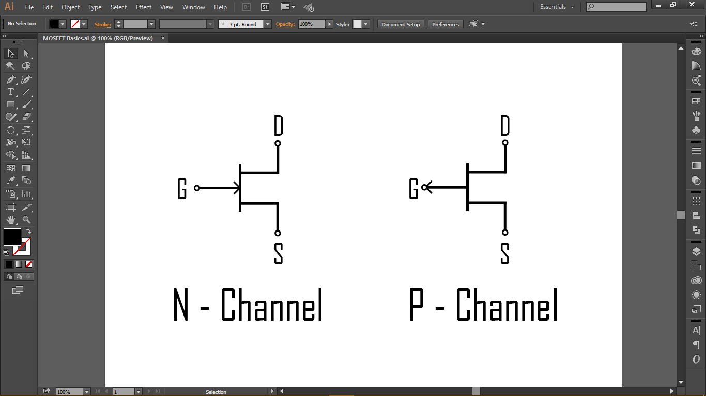Open the Object menu
The width and height of the screenshot is (706, 396).
click(x=70, y=7)
